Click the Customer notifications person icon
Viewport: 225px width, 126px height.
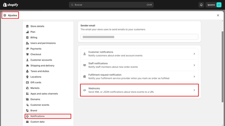pos(84,54)
